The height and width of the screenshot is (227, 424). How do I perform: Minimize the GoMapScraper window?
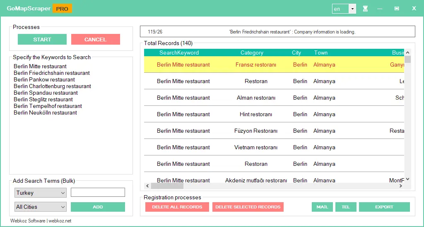pos(380,9)
